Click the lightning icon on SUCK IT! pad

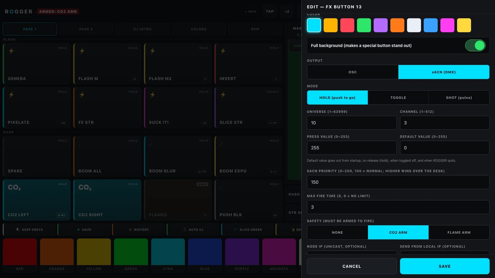[x=153, y=95]
